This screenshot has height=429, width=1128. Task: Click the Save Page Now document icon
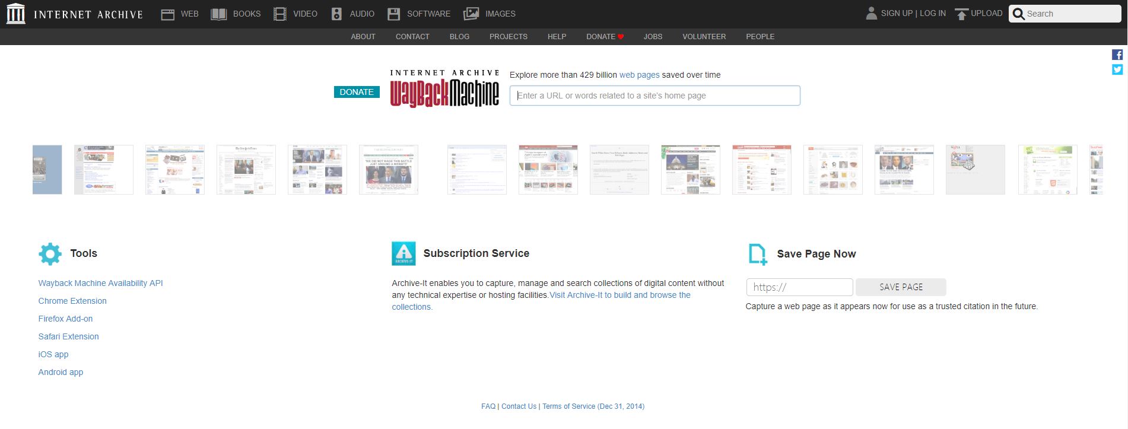(x=758, y=254)
